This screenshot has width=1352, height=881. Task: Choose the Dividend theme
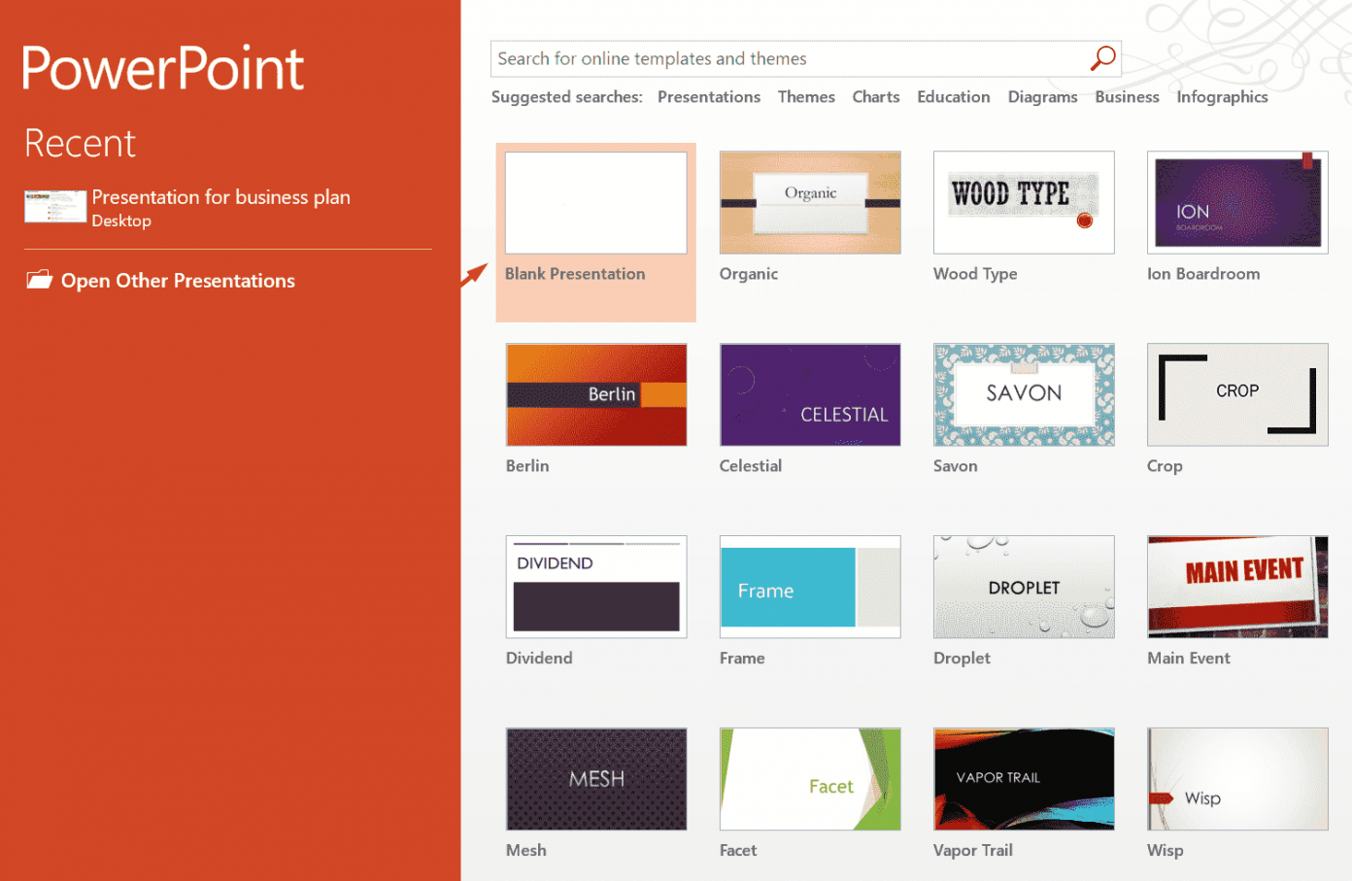click(x=595, y=587)
